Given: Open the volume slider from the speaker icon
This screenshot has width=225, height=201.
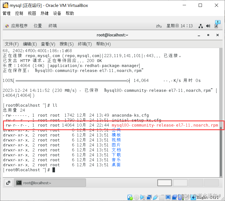Looking at the screenshot, I should 208,26.
